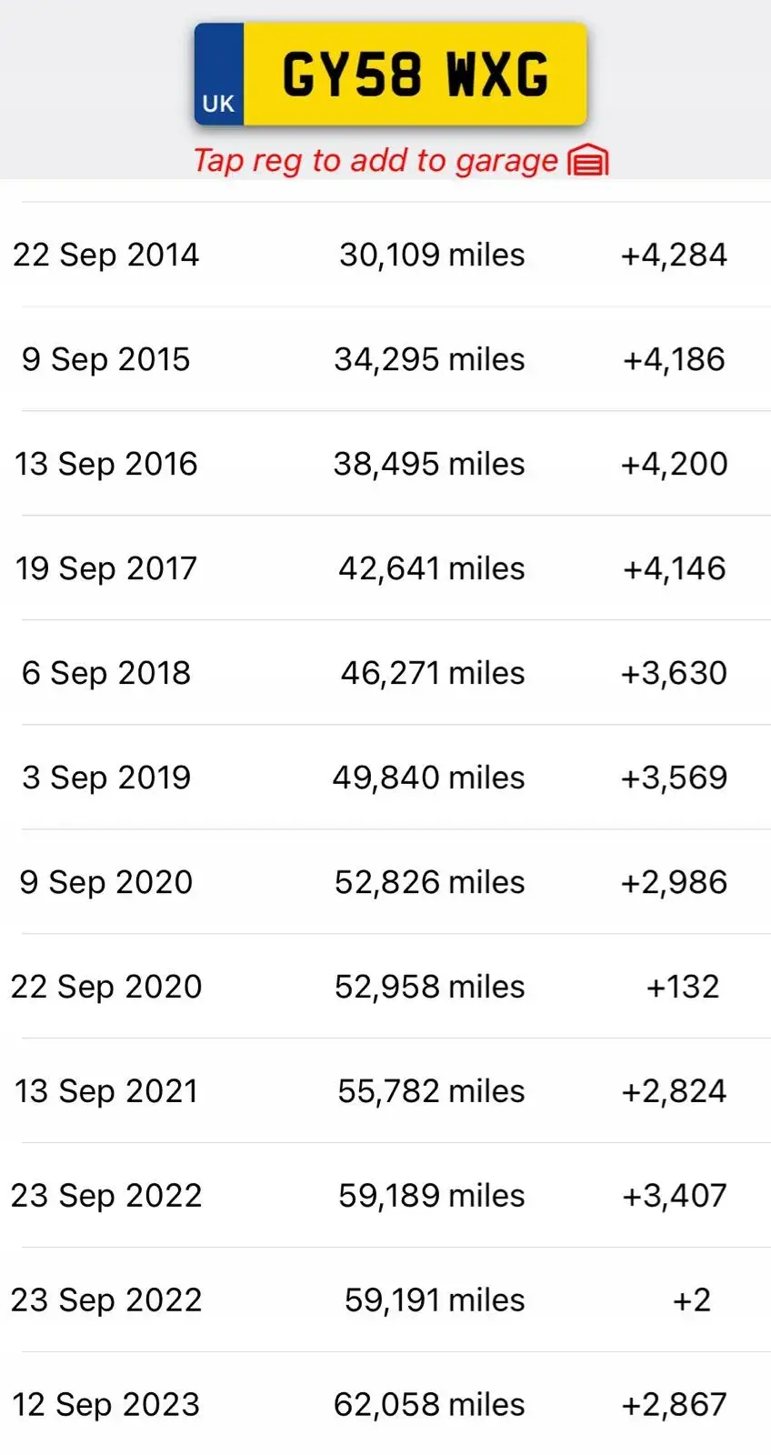Select the 13 Sep 2021 record
771x1455 pixels.
click(106, 1091)
